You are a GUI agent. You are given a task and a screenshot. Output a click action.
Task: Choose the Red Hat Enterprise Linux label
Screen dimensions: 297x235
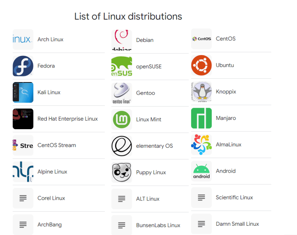pyautogui.click(x=68, y=119)
